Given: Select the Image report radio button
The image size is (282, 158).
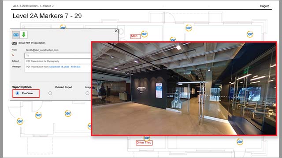Looking at the screenshot, I should [x=87, y=93].
